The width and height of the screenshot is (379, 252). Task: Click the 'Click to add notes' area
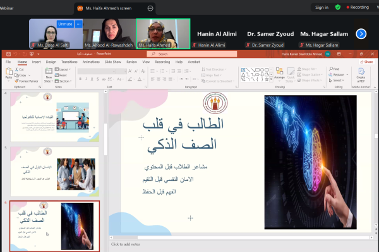click(126, 244)
